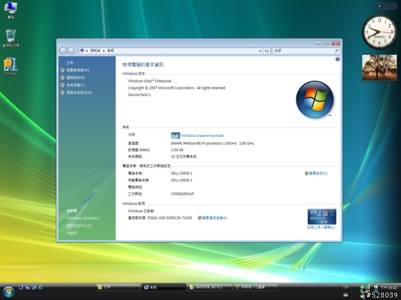Go back with the round Back arrow

click(x=63, y=51)
